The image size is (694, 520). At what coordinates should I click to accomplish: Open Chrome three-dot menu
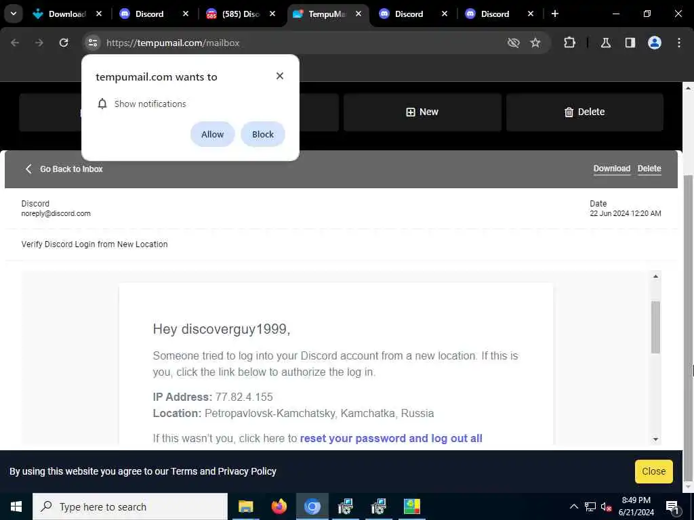(x=679, y=43)
